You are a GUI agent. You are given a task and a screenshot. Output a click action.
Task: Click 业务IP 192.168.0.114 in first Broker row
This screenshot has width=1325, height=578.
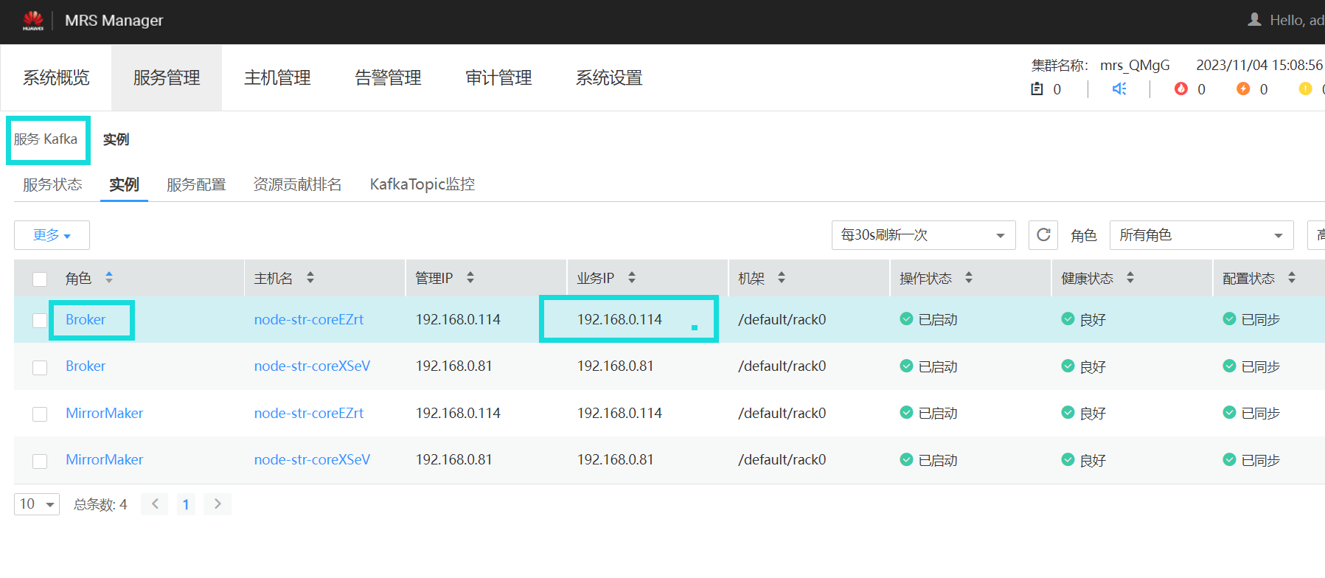point(619,319)
